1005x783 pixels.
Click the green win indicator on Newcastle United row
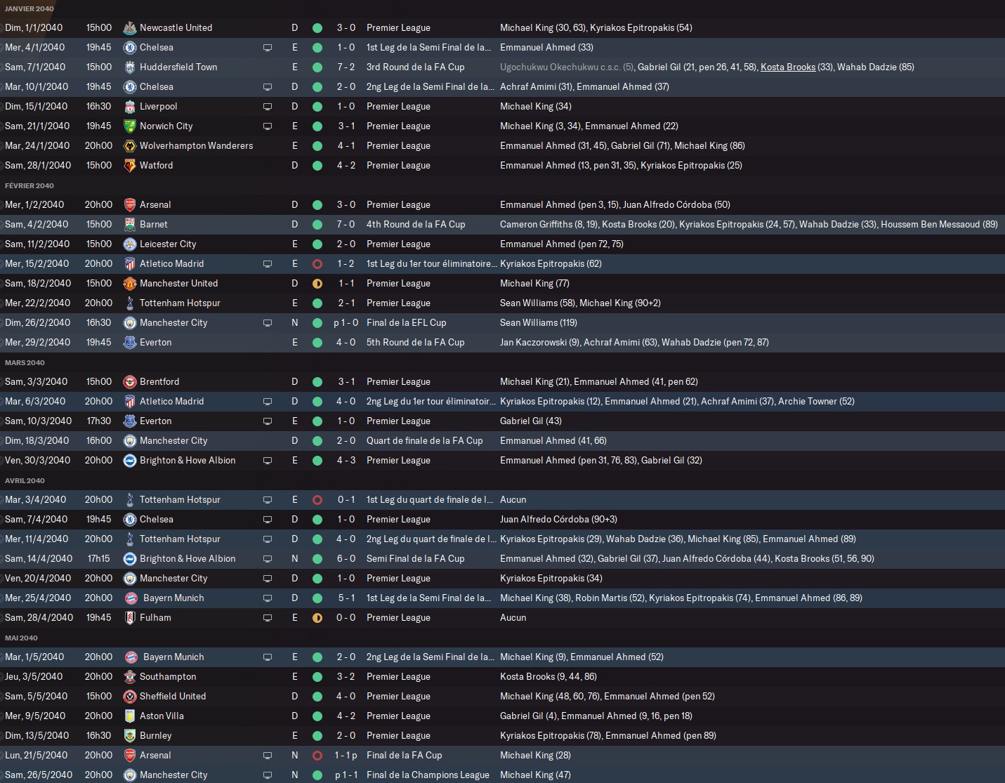(x=317, y=28)
